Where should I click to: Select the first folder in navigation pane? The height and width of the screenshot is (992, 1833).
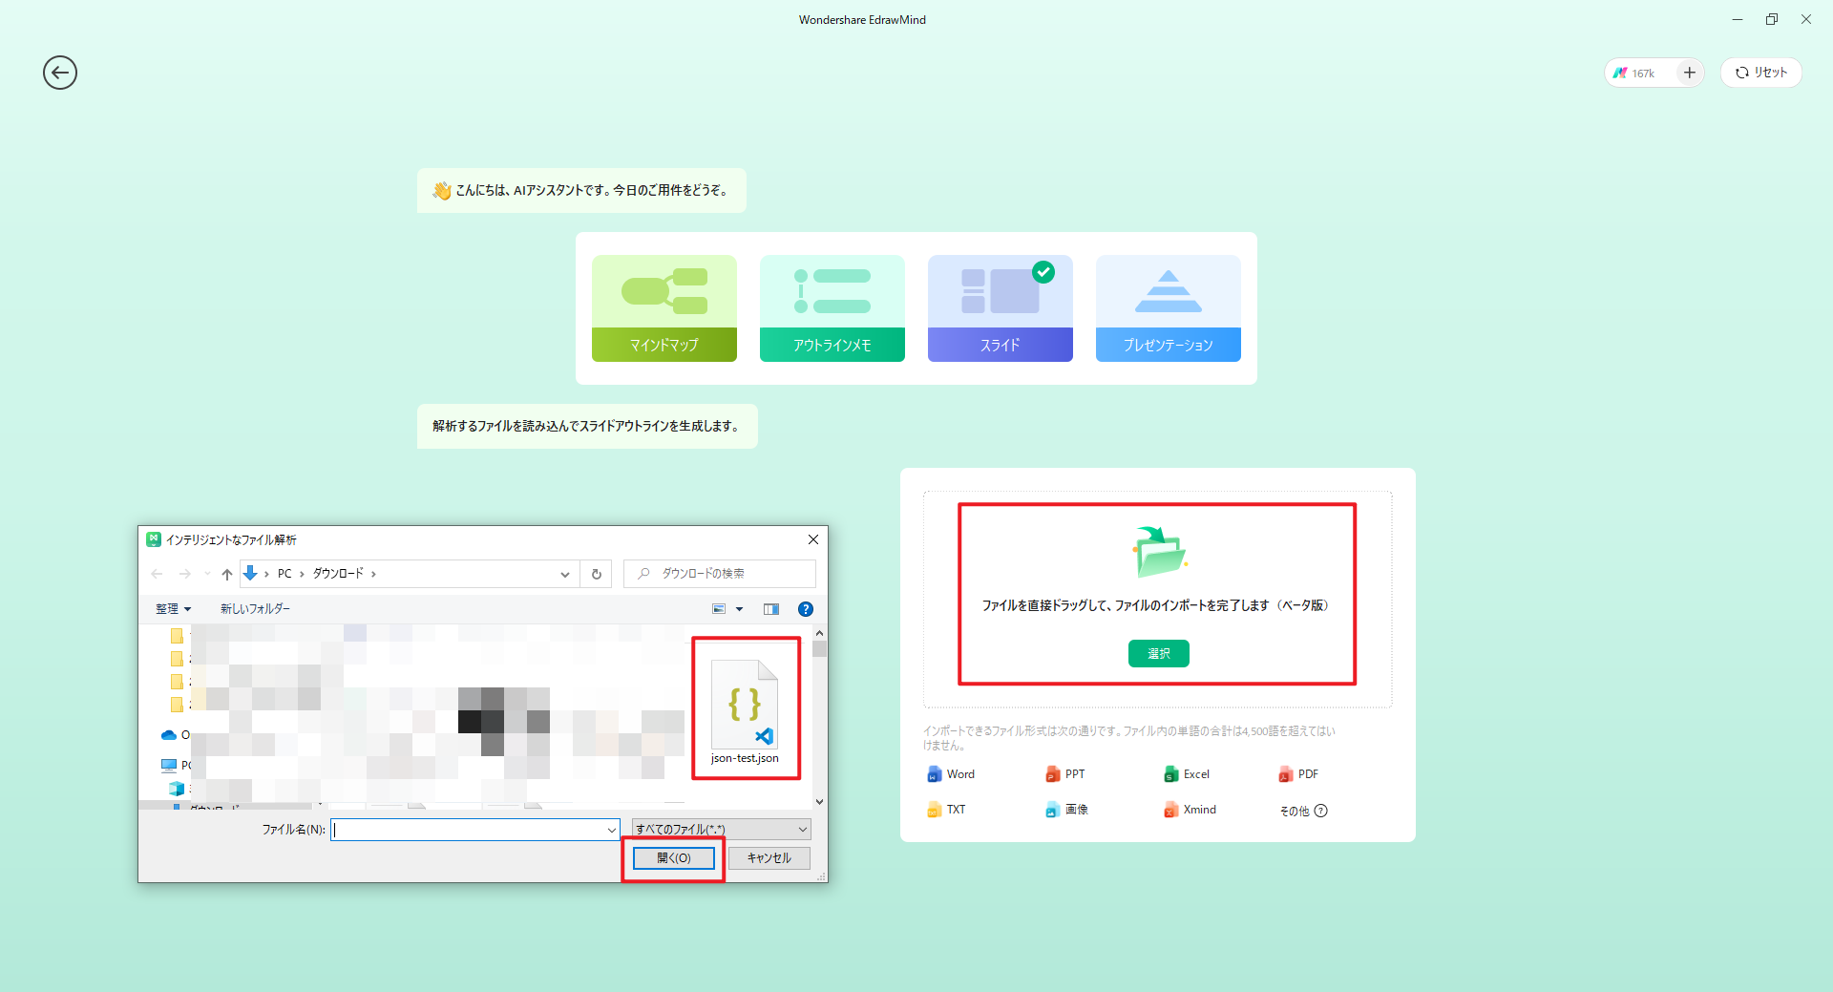(x=177, y=635)
